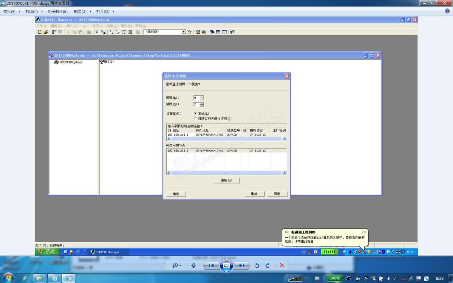Viewport: 453px width, 283px height.
Task: Open SIMATIC 视图(V) menu
Action: (x=97, y=26)
